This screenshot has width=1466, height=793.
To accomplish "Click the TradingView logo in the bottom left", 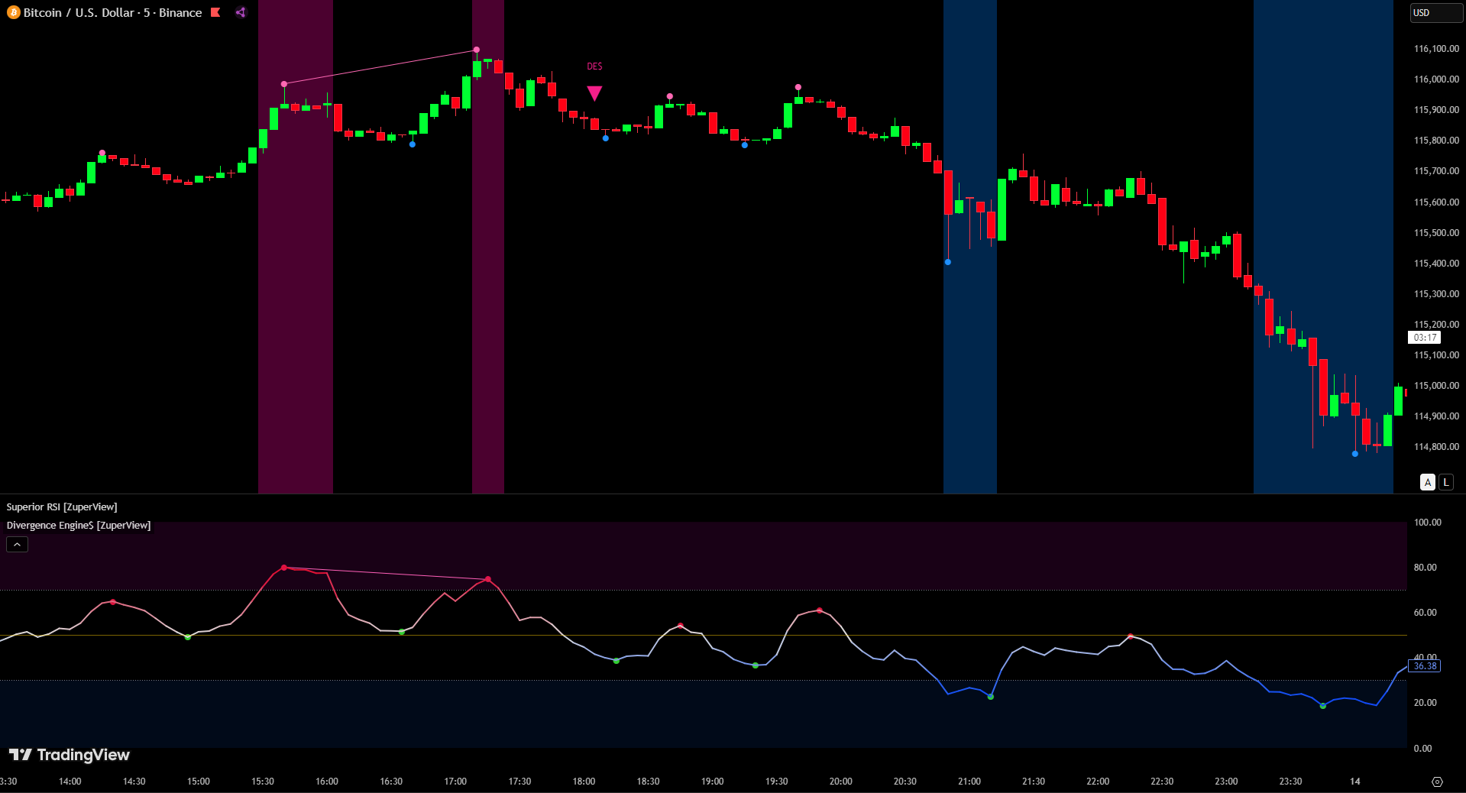I will pos(70,755).
